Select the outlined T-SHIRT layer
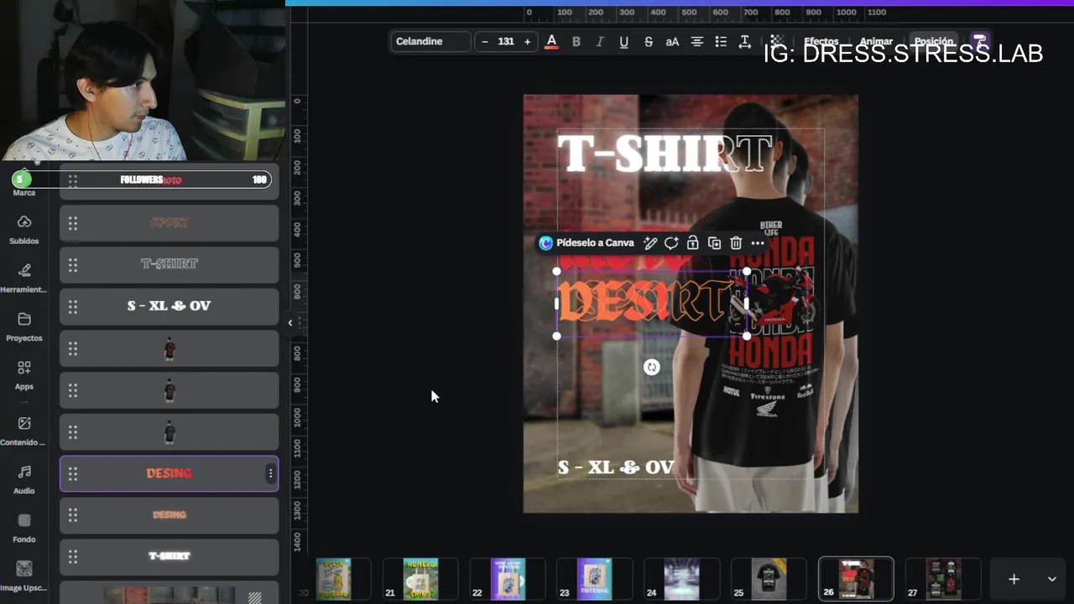Image resolution: width=1074 pixels, height=604 pixels. [169, 264]
